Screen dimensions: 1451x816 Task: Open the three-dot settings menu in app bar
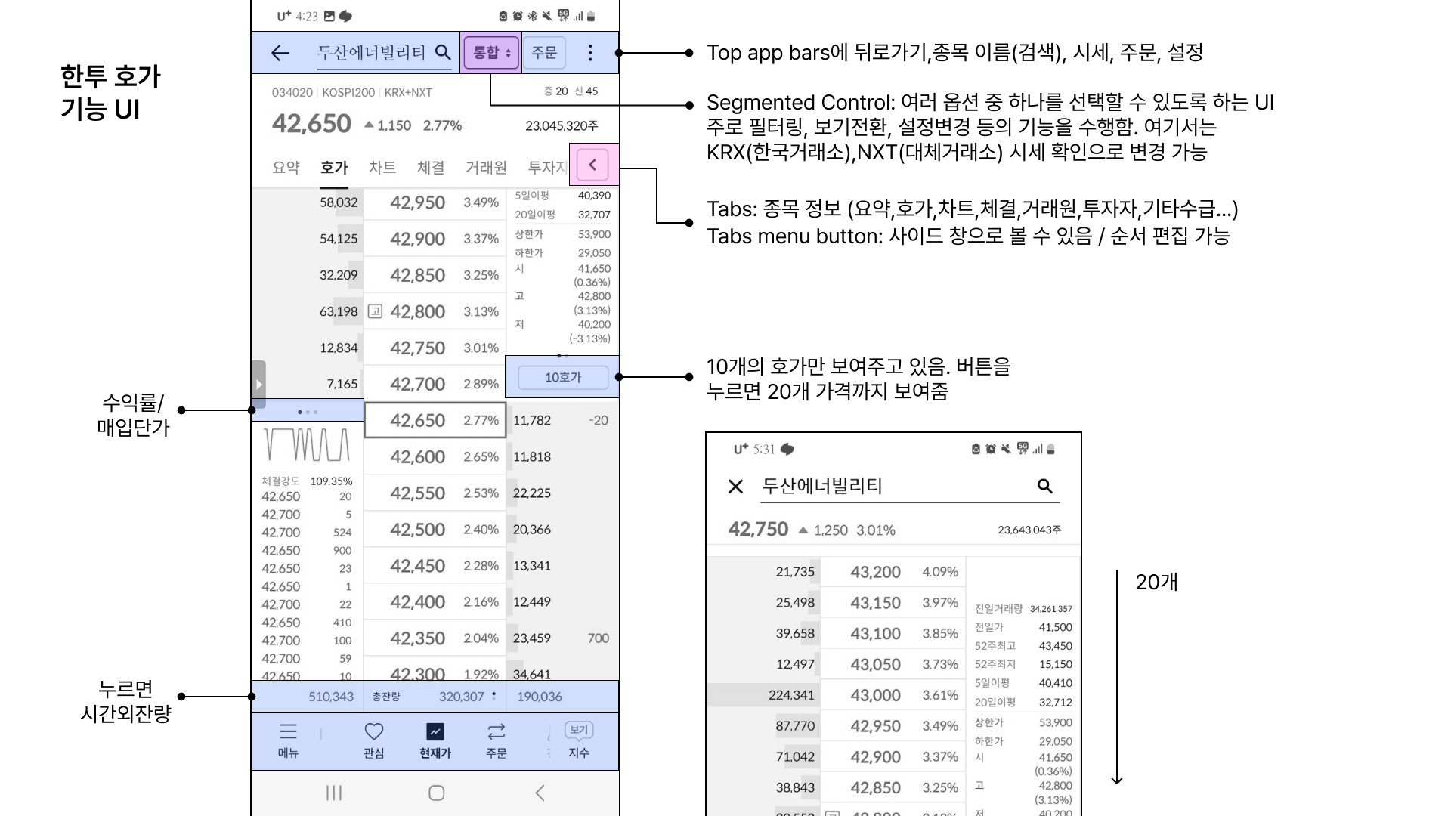click(590, 53)
